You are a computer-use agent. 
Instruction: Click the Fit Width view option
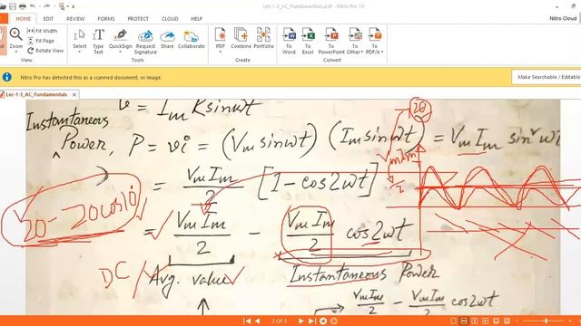43,31
